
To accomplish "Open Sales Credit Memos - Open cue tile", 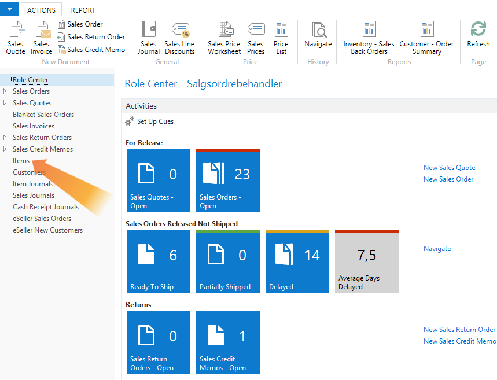I will pos(228,342).
